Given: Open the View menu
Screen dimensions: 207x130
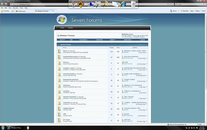Looking at the screenshot, I should point(10,8).
